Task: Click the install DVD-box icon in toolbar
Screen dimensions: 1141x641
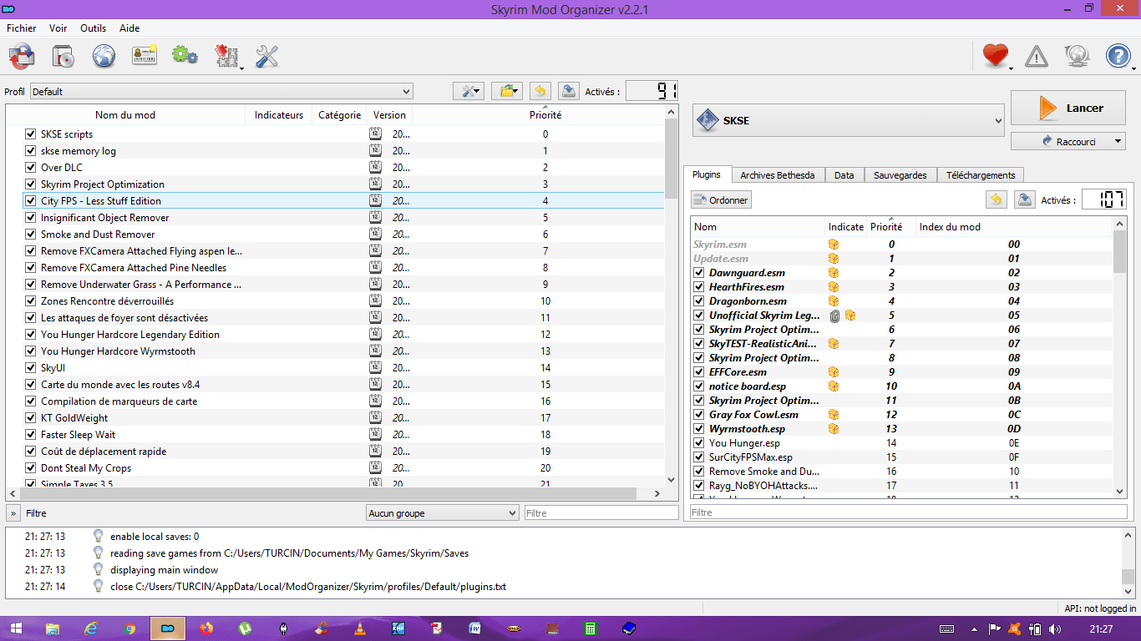Action: tap(63, 56)
